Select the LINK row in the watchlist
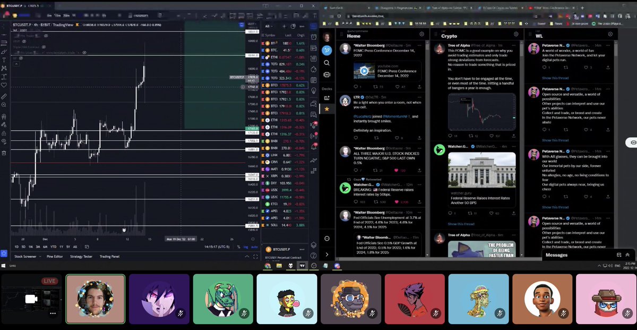This screenshot has width=637, height=330. pyautogui.click(x=285, y=155)
